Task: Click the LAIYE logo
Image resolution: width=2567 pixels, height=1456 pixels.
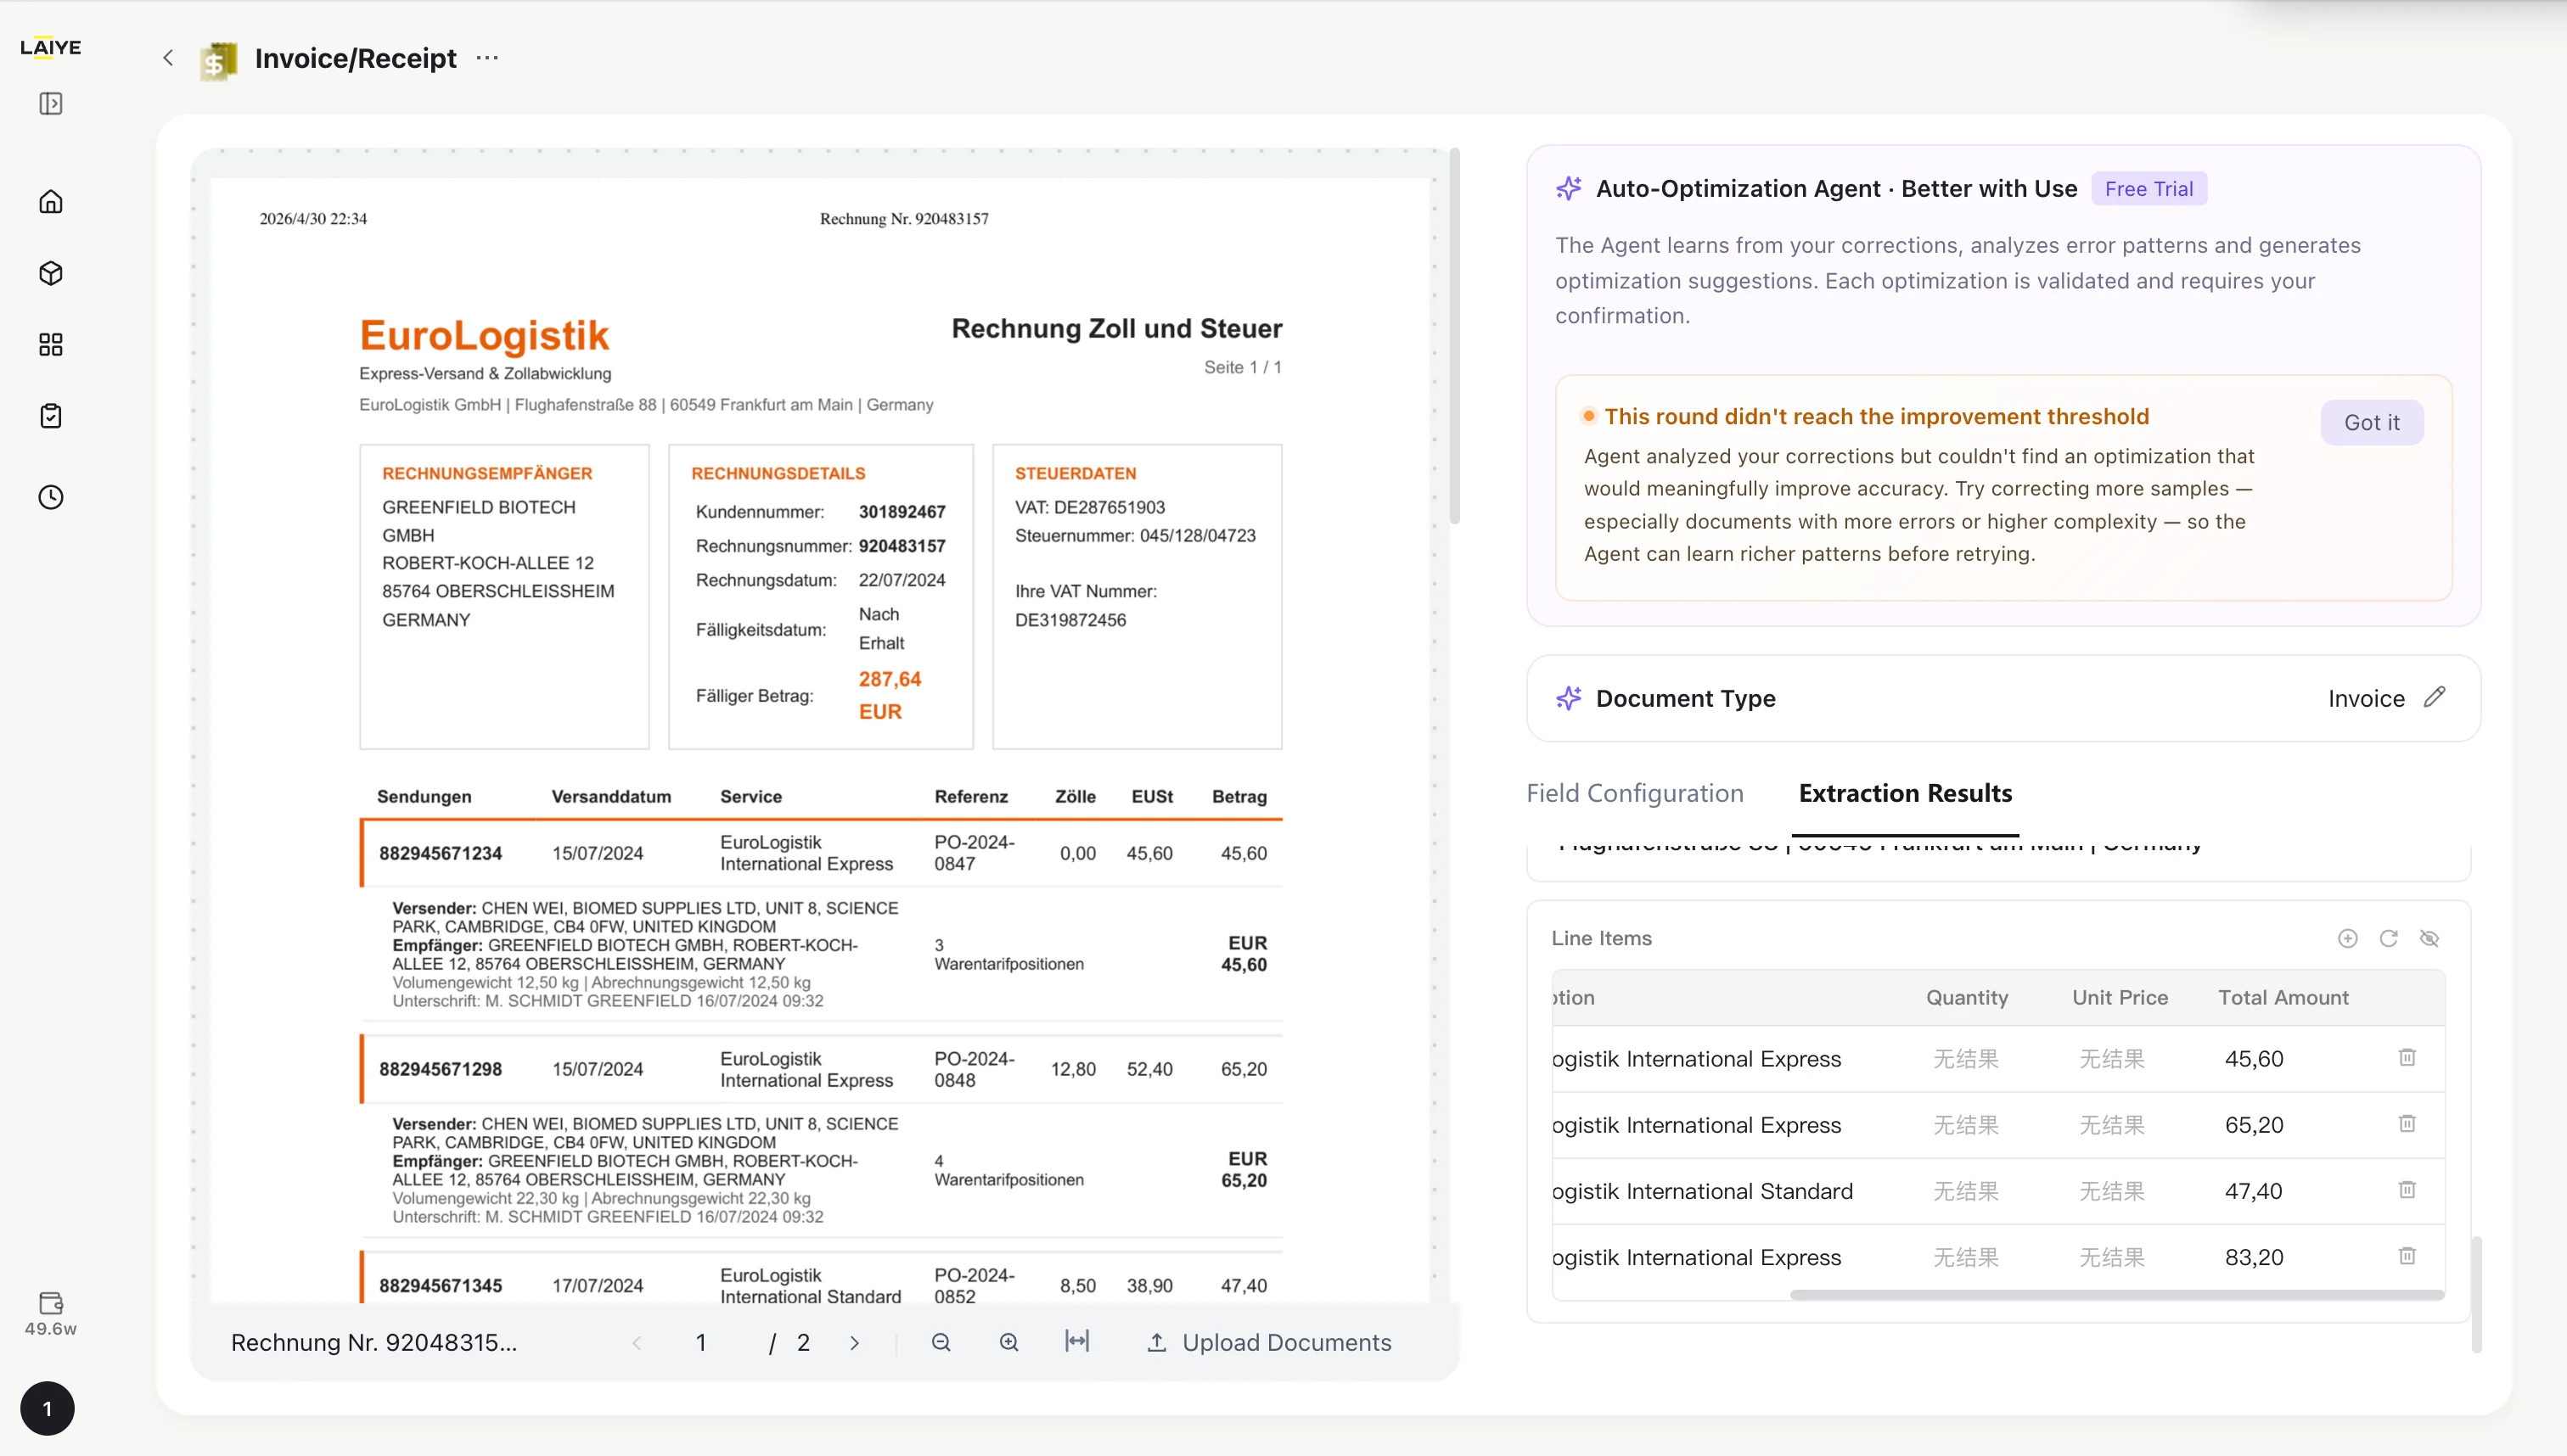Action: click(x=51, y=48)
